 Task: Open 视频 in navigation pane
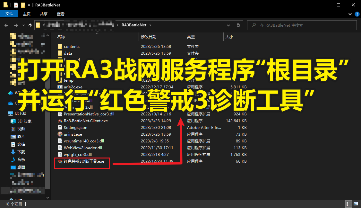coord(21,129)
